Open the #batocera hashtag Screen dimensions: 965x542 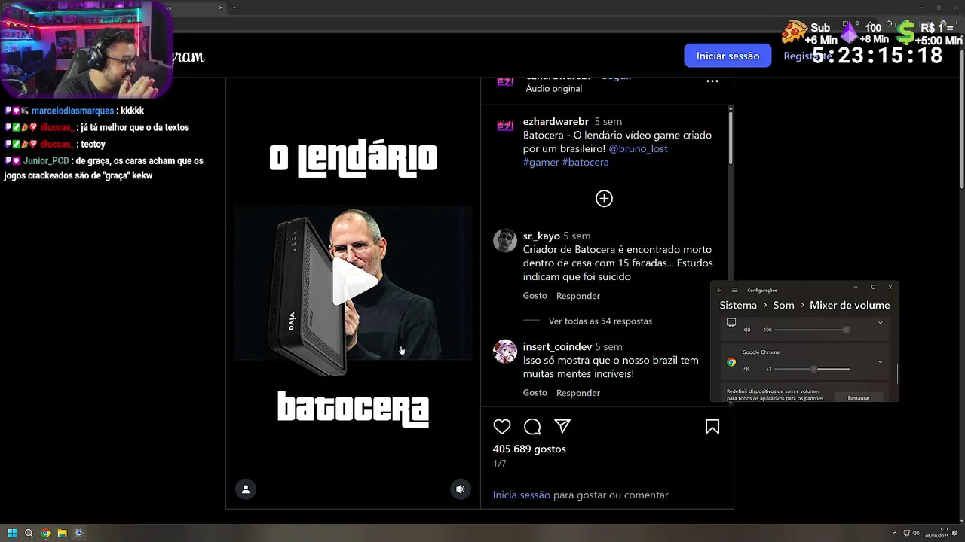pyautogui.click(x=585, y=162)
